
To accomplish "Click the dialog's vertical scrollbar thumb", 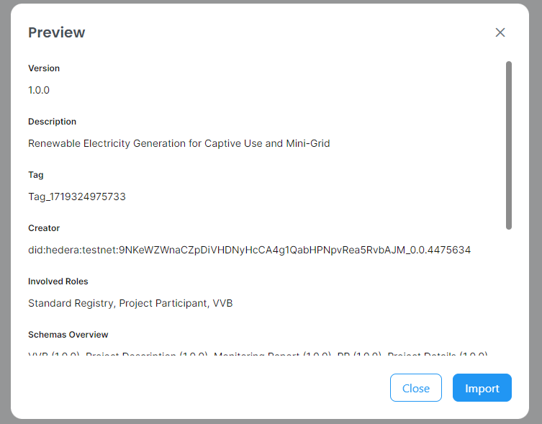I will [x=509, y=144].
